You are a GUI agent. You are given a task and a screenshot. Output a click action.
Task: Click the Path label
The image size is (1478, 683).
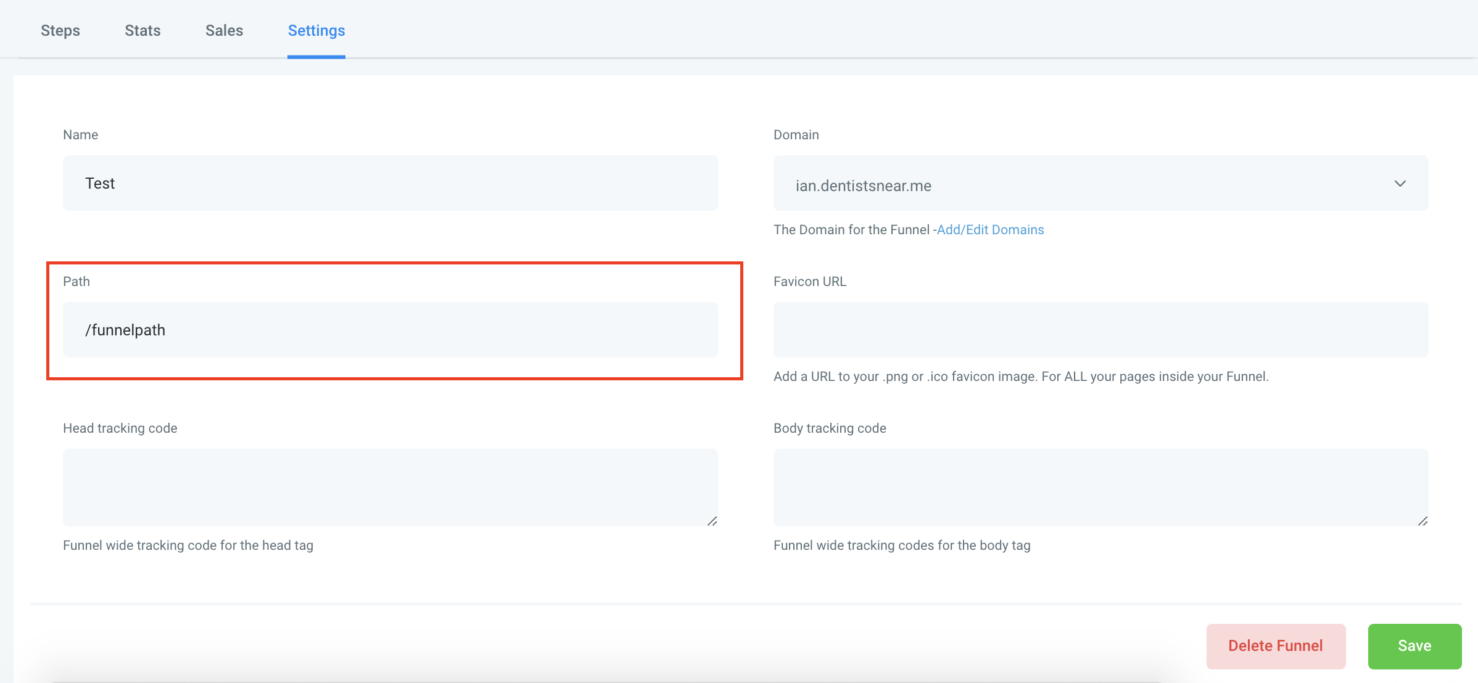[x=76, y=281]
